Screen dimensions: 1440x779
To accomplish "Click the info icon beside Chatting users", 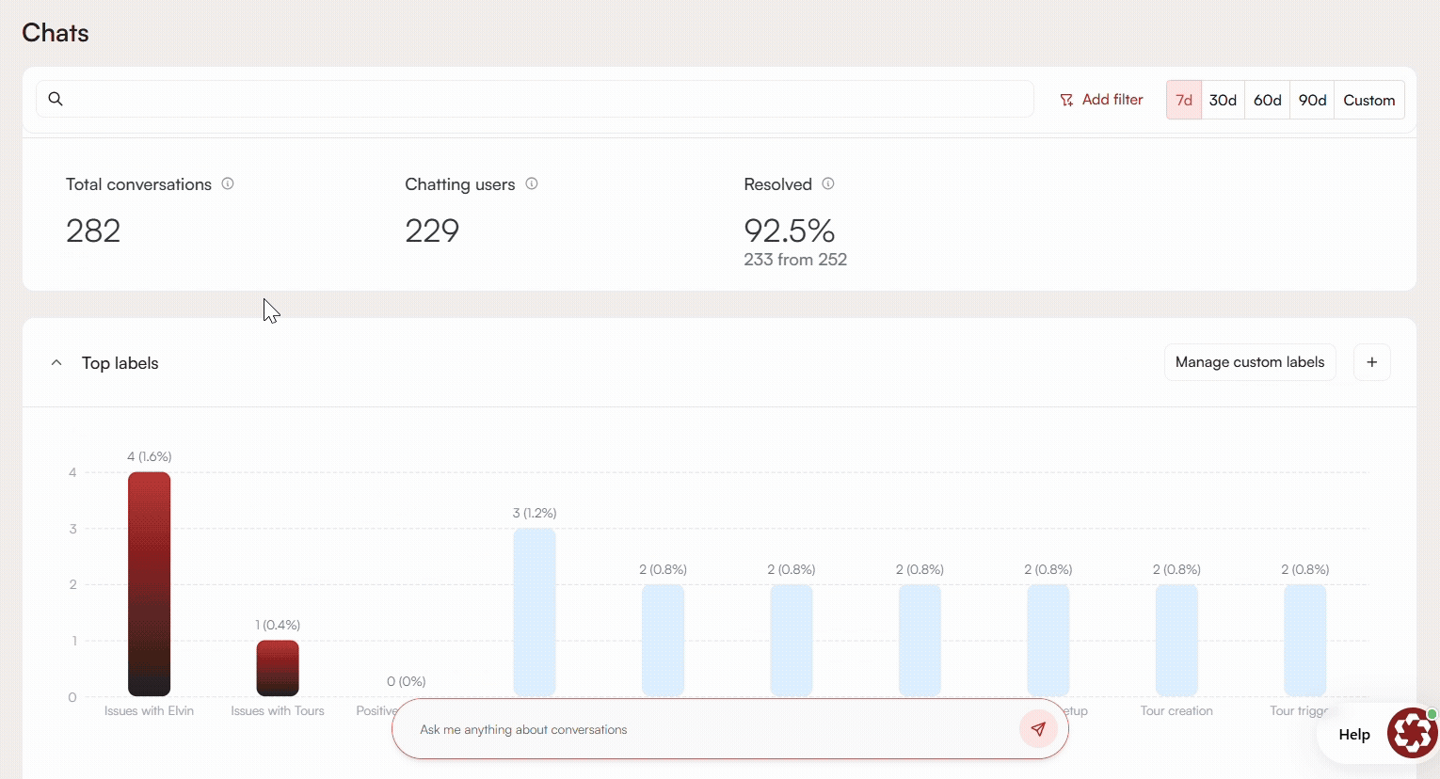I will point(532,183).
